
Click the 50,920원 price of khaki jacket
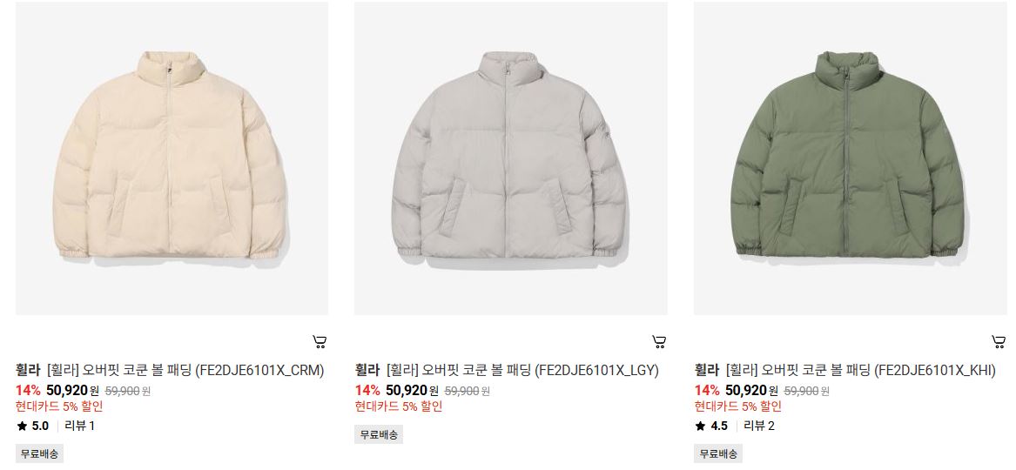tap(752, 391)
